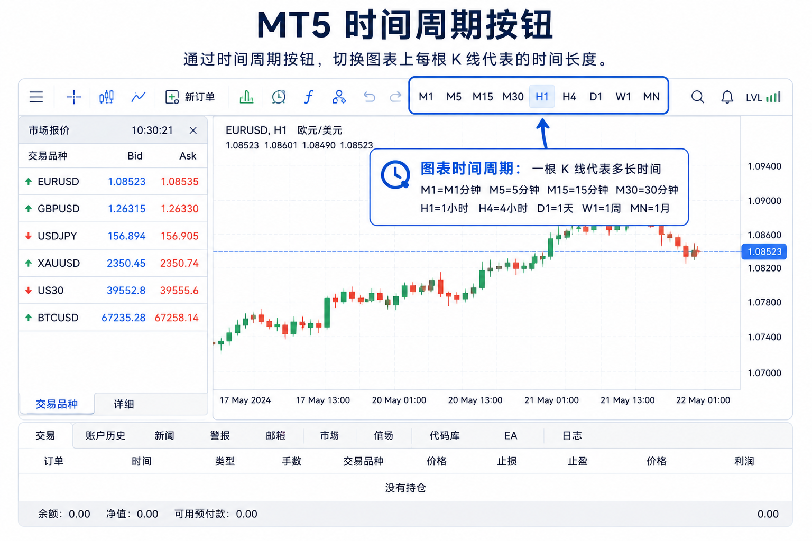
Task: Switch chart to MN monthly timeframe
Action: pos(651,97)
